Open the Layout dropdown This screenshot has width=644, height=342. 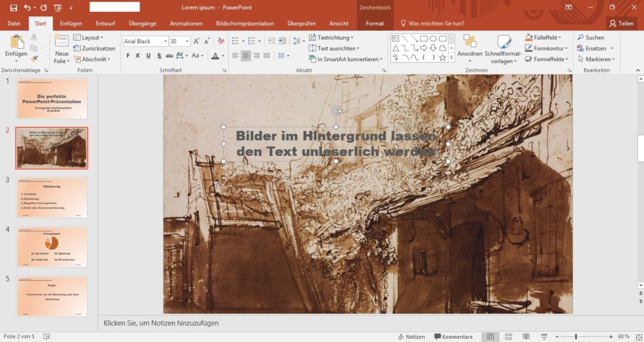(88, 37)
